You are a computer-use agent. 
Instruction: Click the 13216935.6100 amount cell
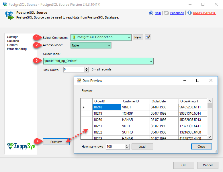coord(193,132)
